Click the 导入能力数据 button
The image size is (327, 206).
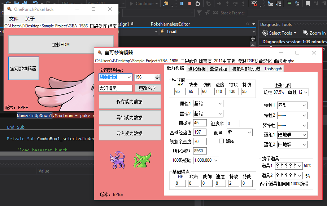pyautogui.click(x=130, y=133)
